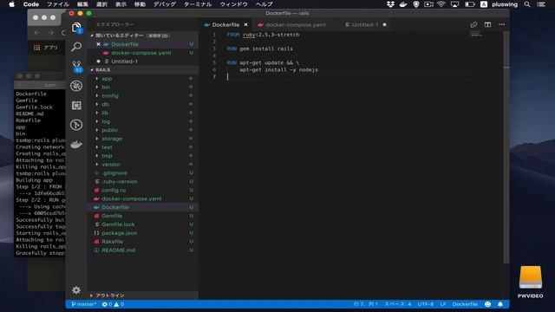Click the minimap code preview
This screenshot has width=555, height=312.
[476, 34]
